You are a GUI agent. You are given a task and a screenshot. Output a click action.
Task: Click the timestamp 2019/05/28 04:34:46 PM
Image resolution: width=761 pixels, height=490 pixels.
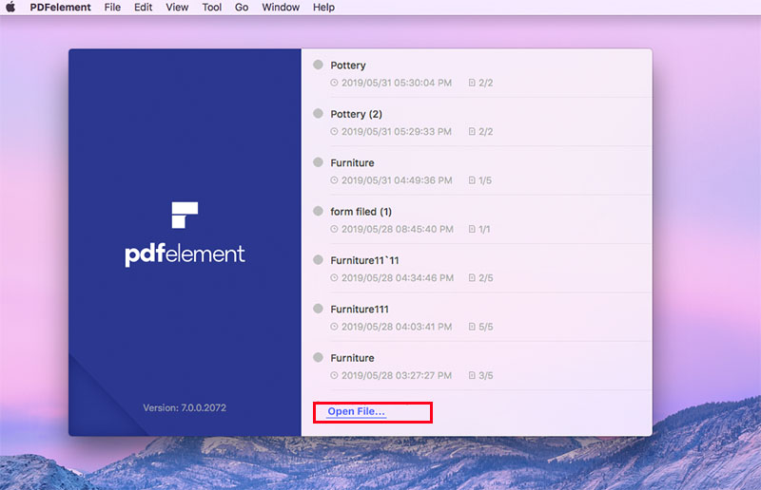(x=398, y=278)
